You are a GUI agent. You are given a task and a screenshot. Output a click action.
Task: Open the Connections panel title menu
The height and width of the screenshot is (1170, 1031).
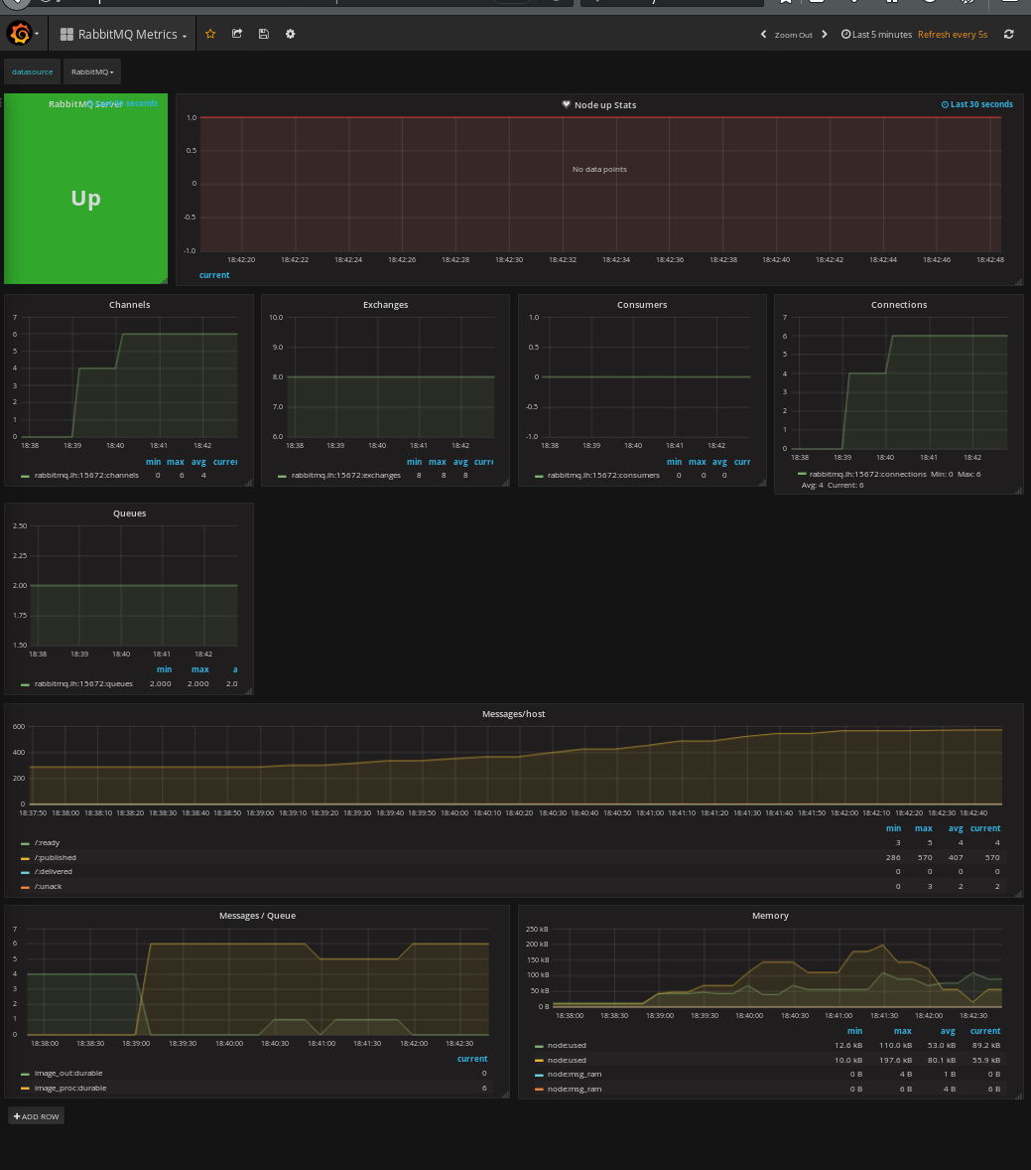[898, 305]
